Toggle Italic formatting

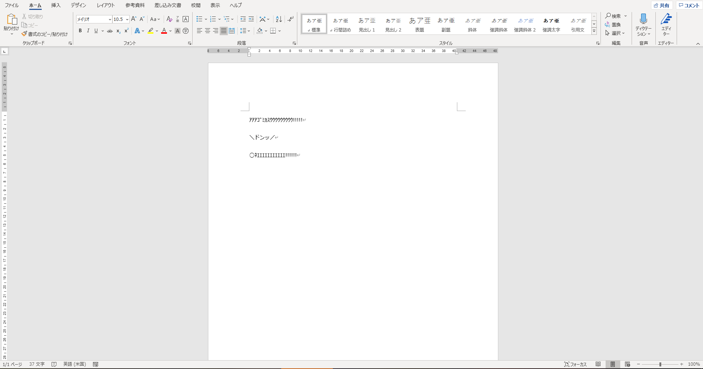click(x=88, y=31)
